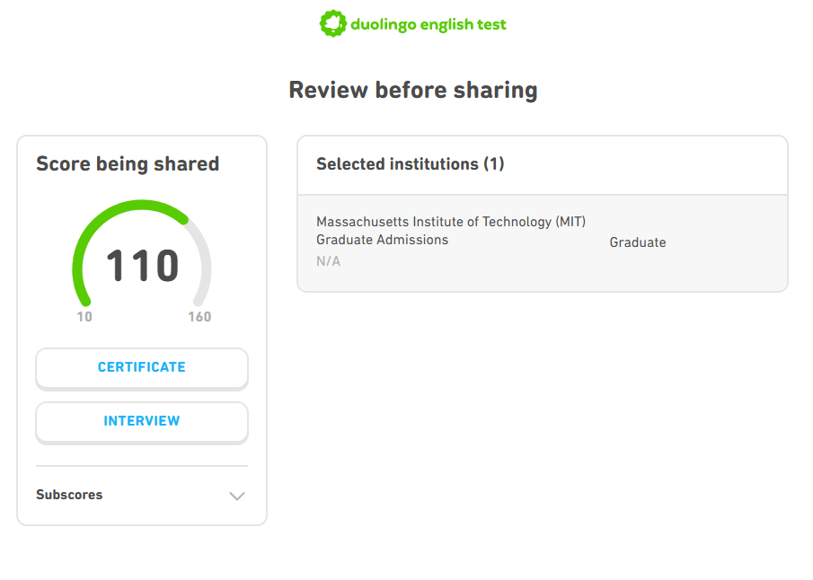Click the 'Score being shared' title
The image size is (813, 580).
pos(128,163)
